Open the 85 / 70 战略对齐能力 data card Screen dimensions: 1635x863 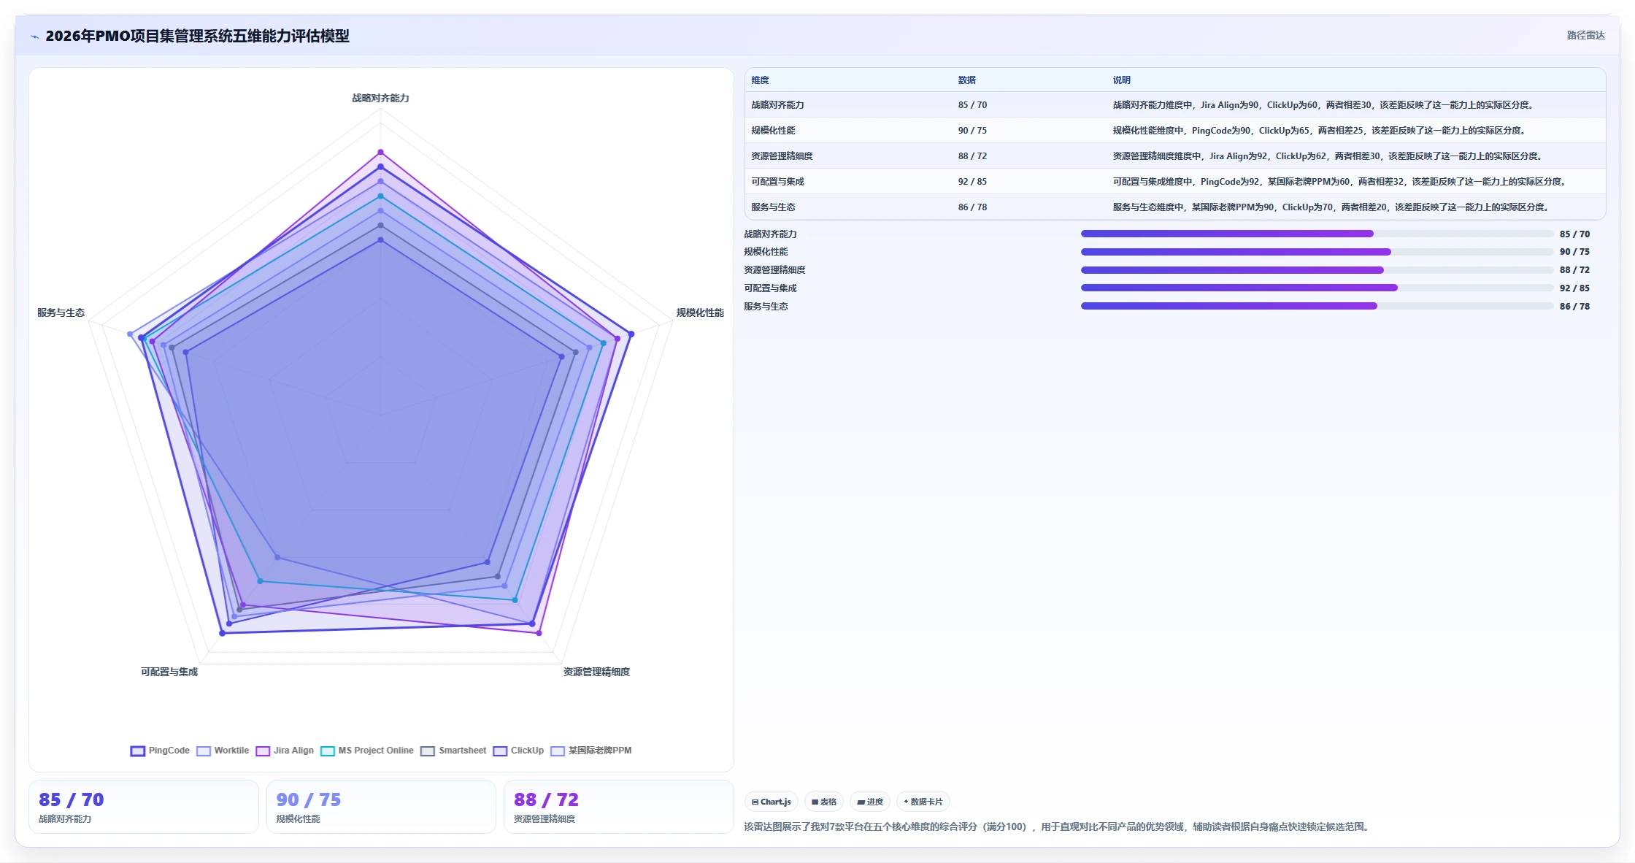[144, 807]
